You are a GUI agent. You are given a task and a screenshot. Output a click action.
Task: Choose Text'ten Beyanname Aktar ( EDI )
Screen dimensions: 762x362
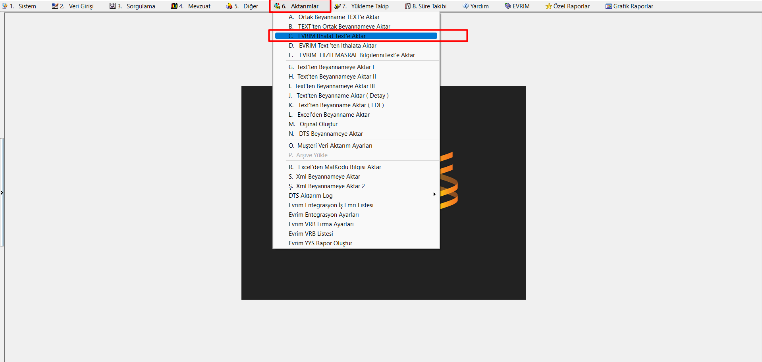tap(356, 105)
